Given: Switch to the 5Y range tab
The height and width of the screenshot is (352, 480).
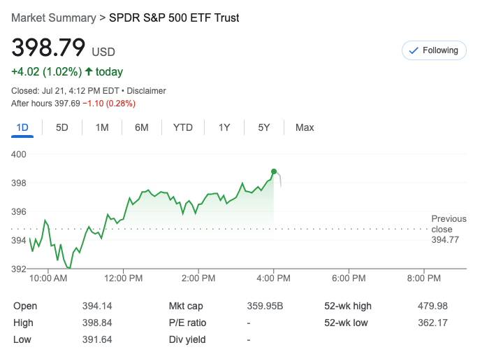Looking at the screenshot, I should point(263,127).
